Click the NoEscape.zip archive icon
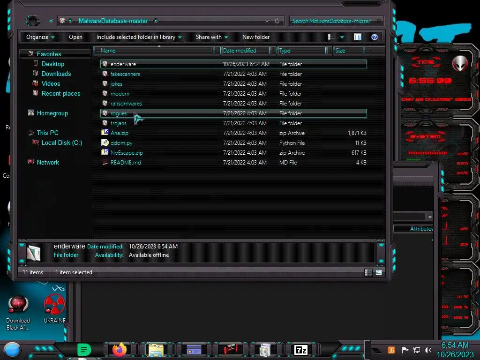Image resolution: width=480 pixels, height=360 pixels. [x=105, y=152]
